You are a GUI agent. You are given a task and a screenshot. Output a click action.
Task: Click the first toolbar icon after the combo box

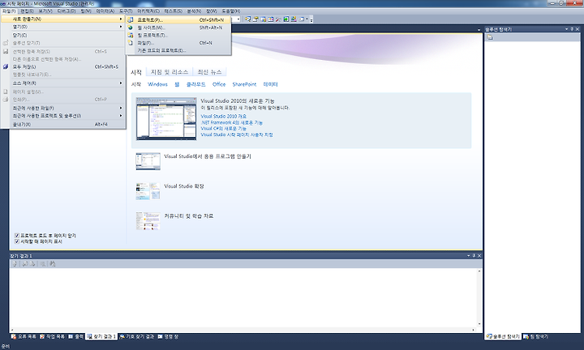pyautogui.click(x=247, y=19)
